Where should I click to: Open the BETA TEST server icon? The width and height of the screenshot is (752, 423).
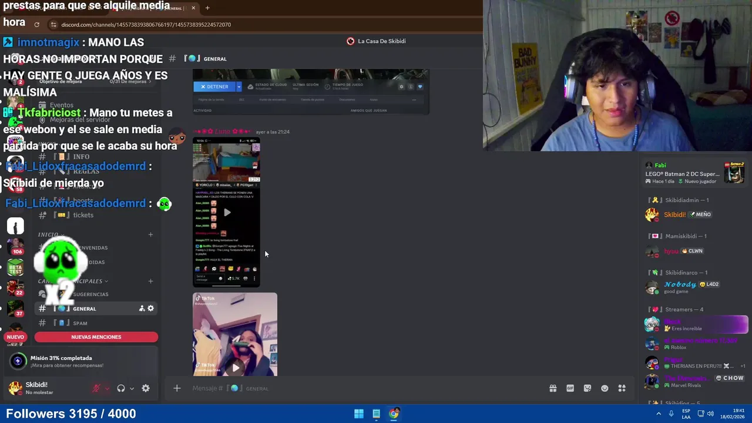click(x=15, y=267)
